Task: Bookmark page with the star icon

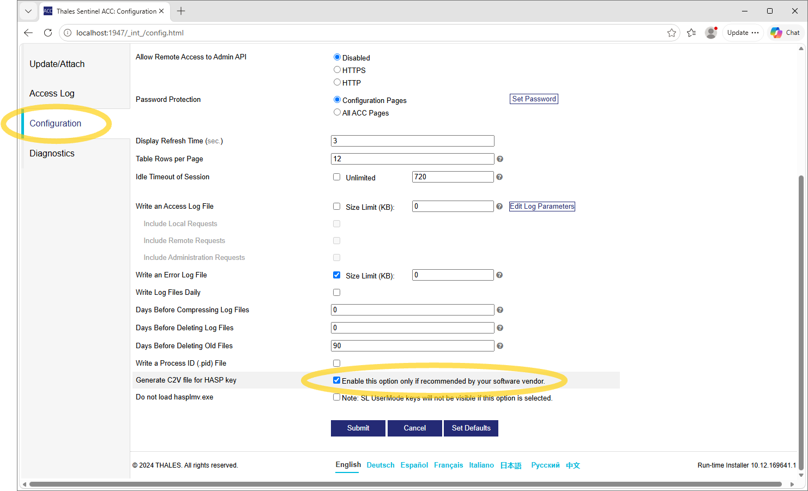Action: tap(672, 33)
